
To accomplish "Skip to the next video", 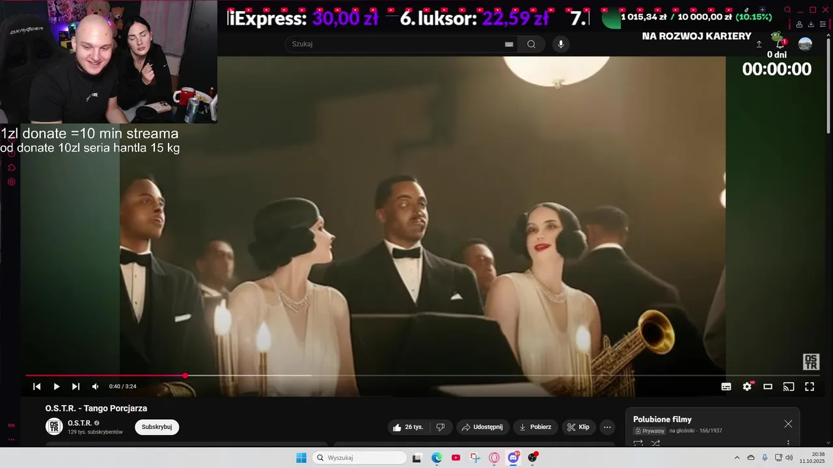I will [x=75, y=387].
